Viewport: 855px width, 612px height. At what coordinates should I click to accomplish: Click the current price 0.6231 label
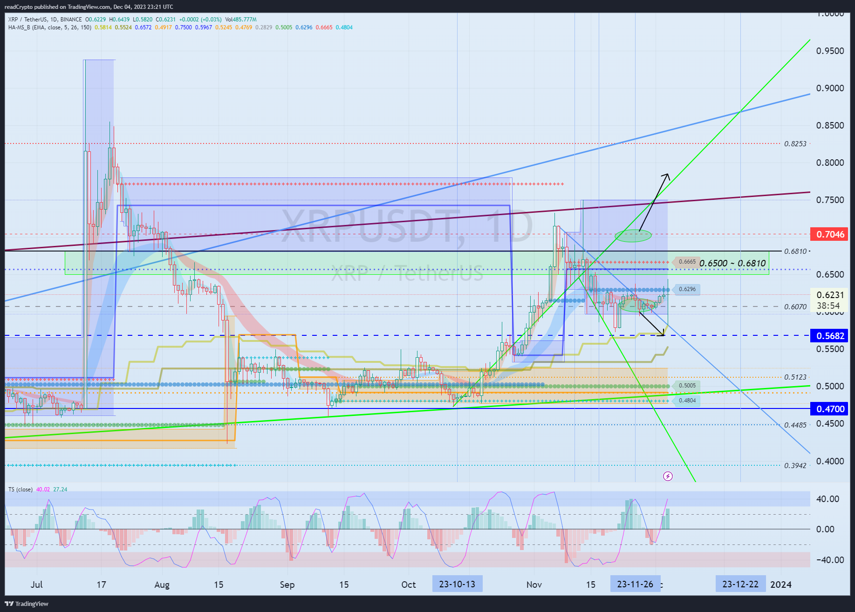[830, 295]
